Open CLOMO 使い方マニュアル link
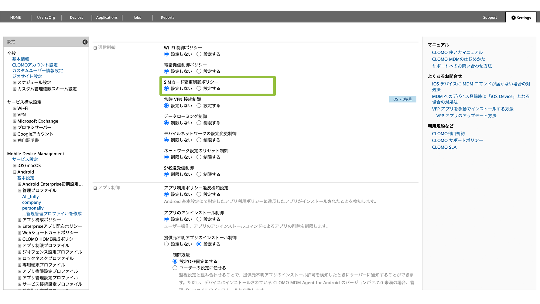Screen dimensions: 540x304 coord(457,52)
